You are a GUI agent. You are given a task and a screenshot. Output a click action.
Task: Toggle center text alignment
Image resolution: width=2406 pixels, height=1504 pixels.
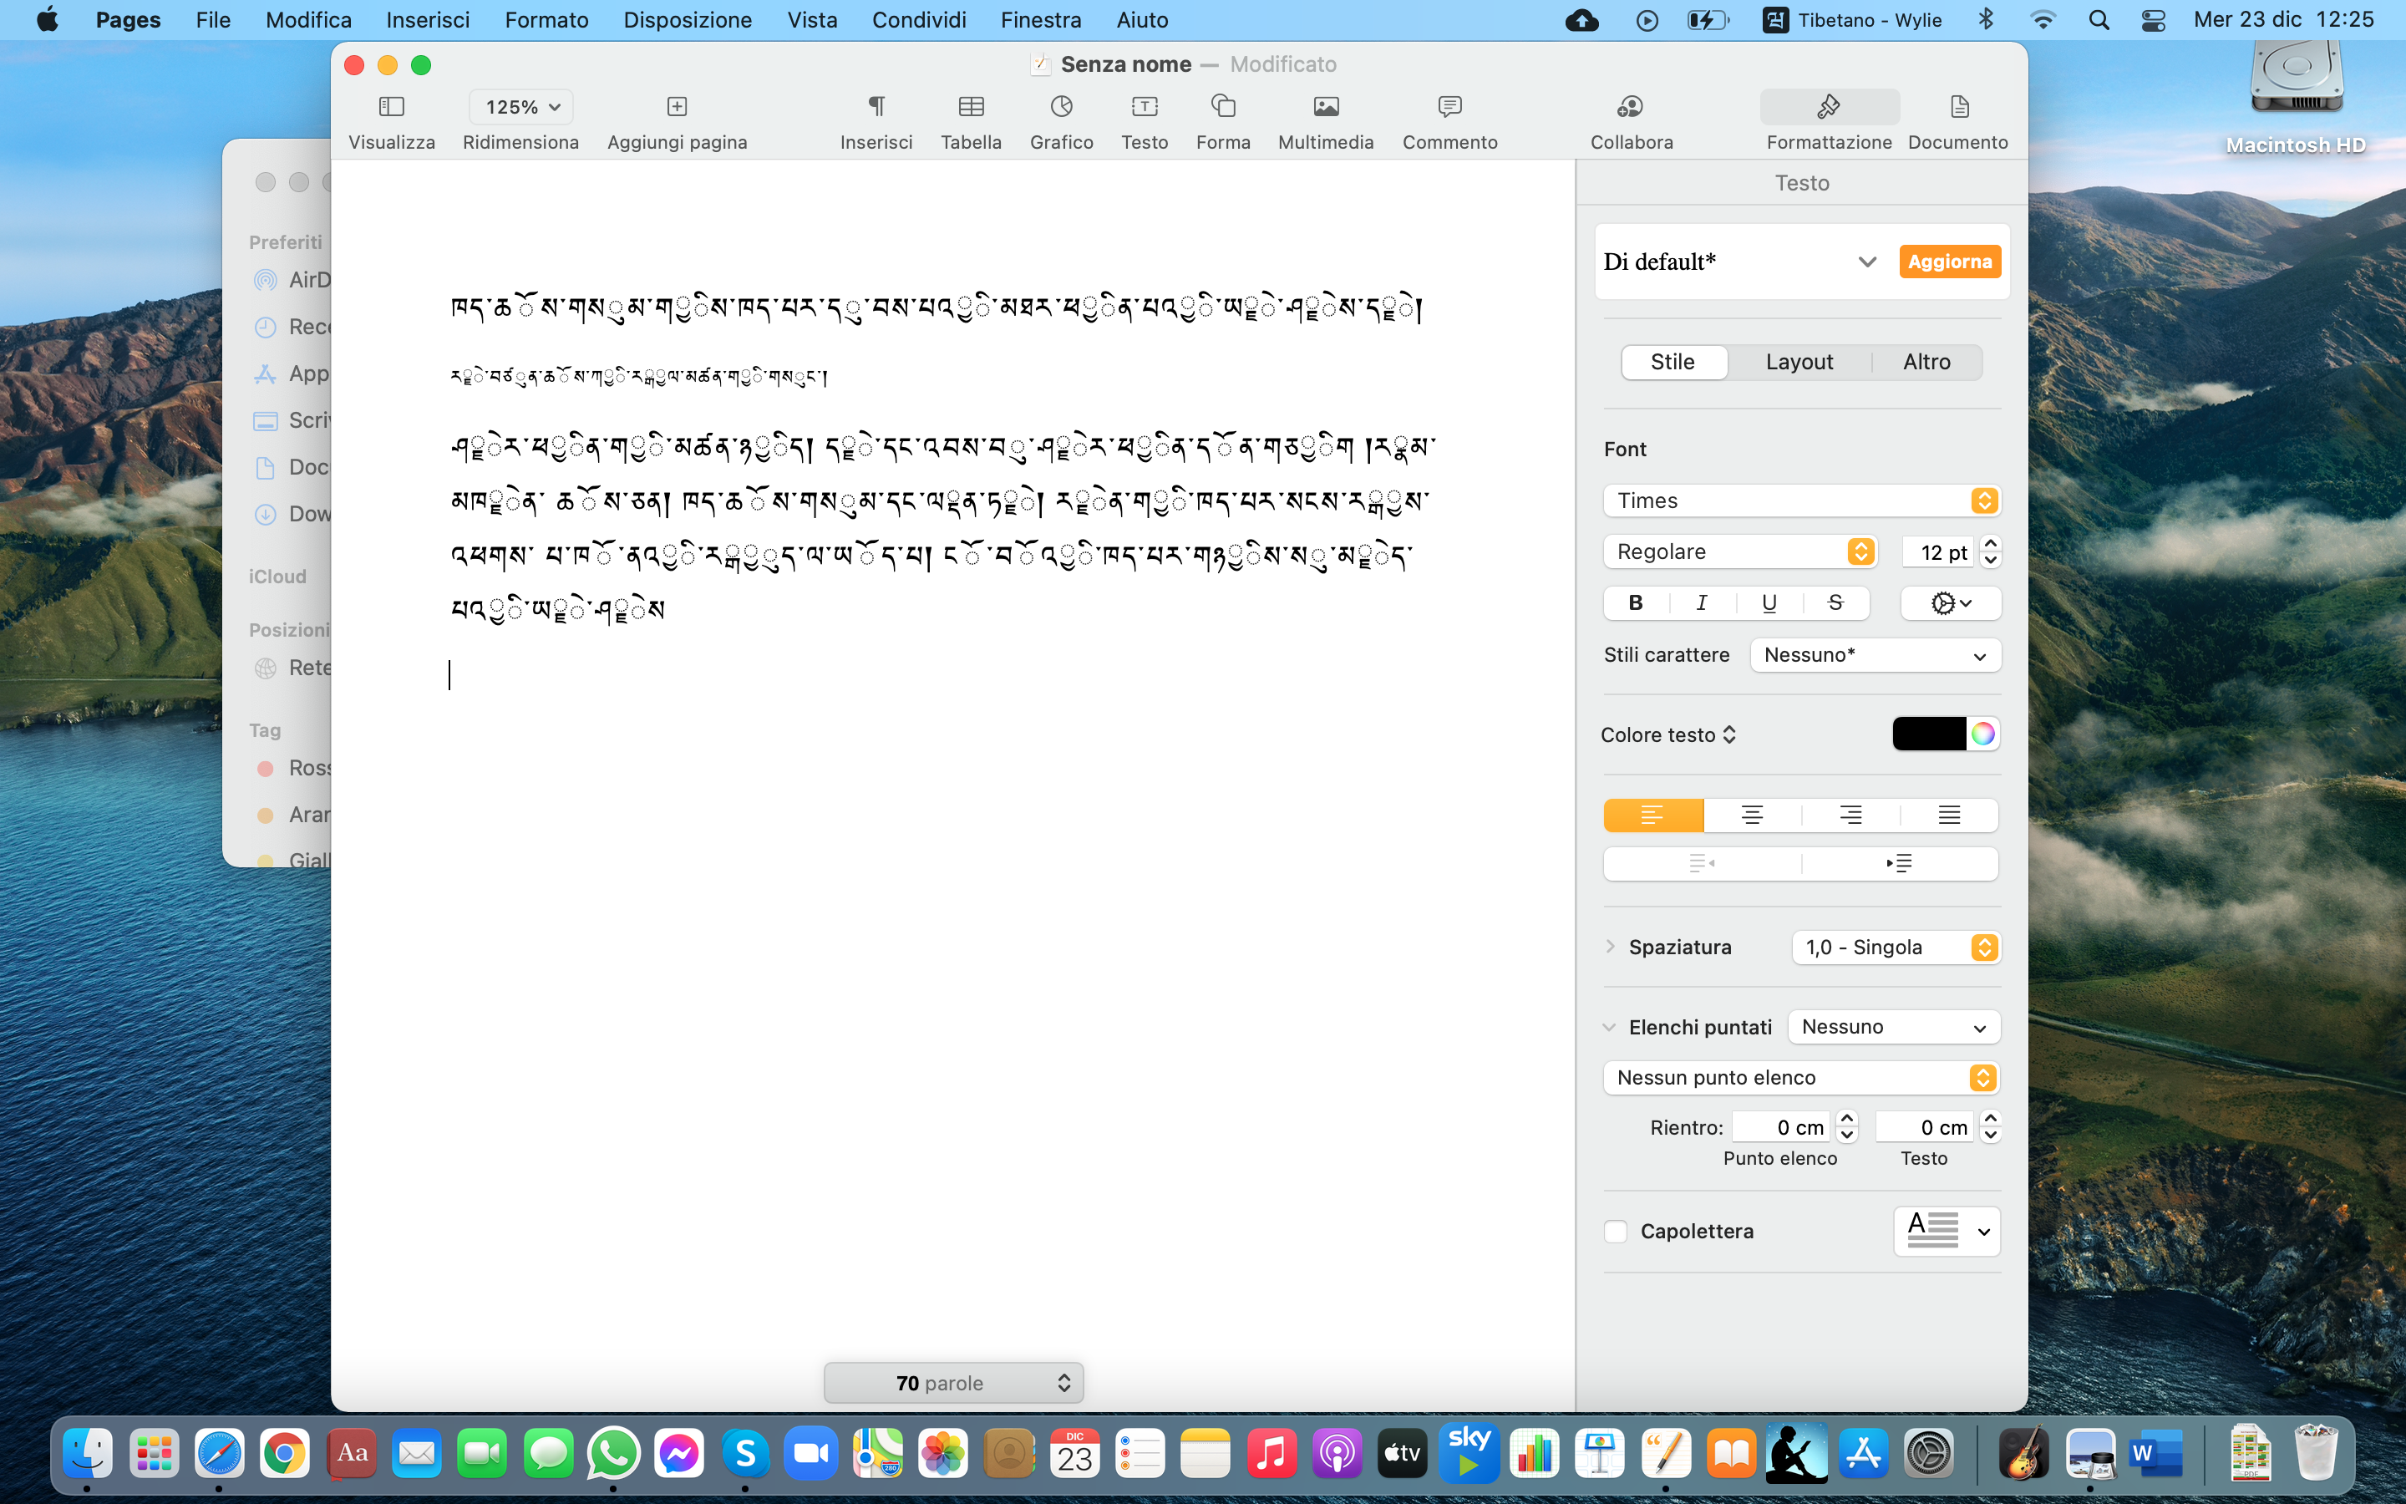1752,816
